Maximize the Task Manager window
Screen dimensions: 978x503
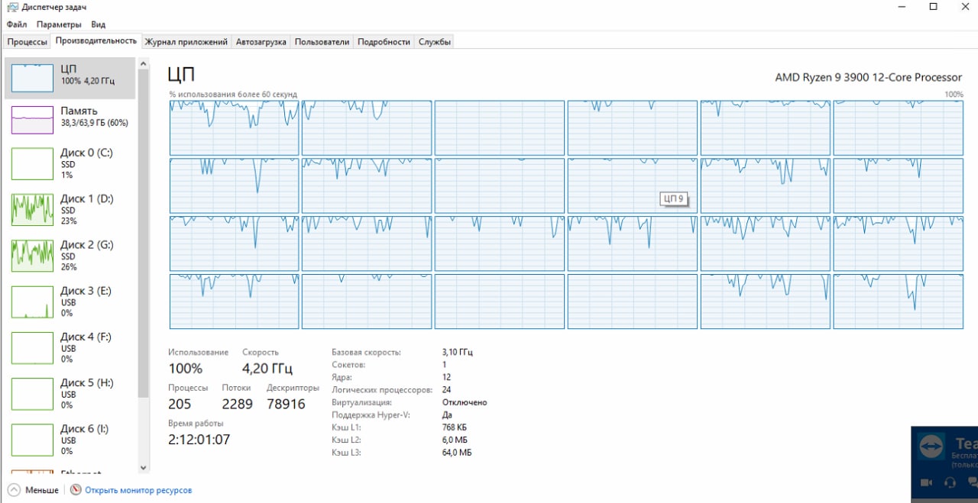coord(933,7)
